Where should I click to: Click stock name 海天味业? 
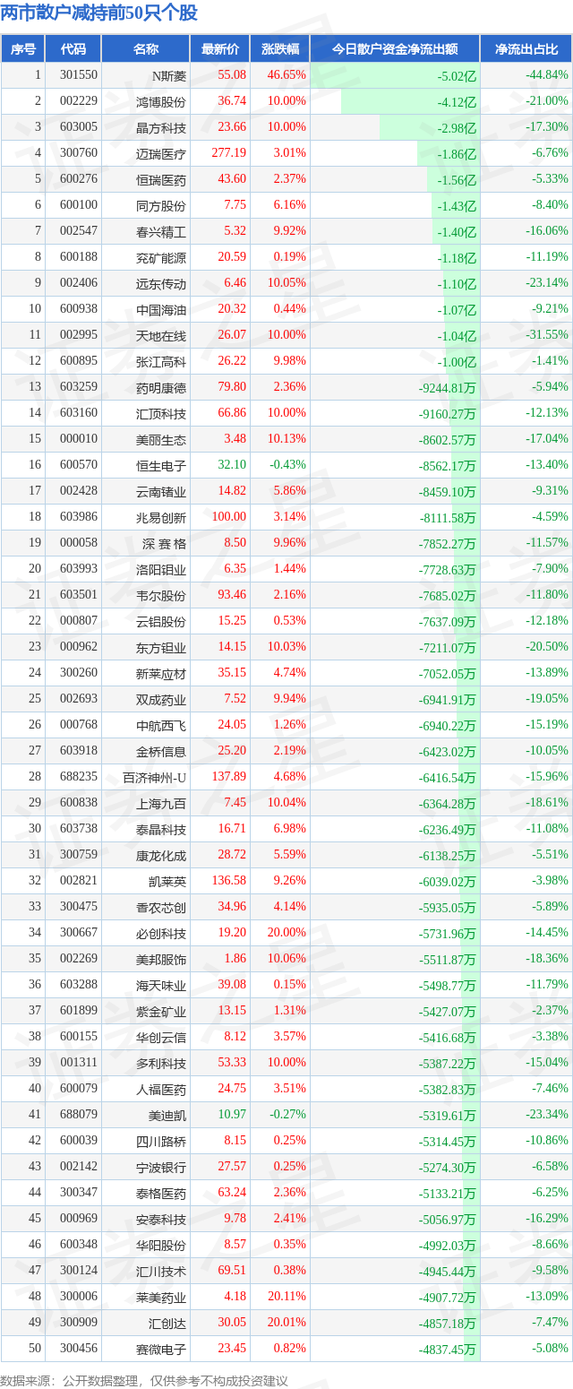click(161, 985)
